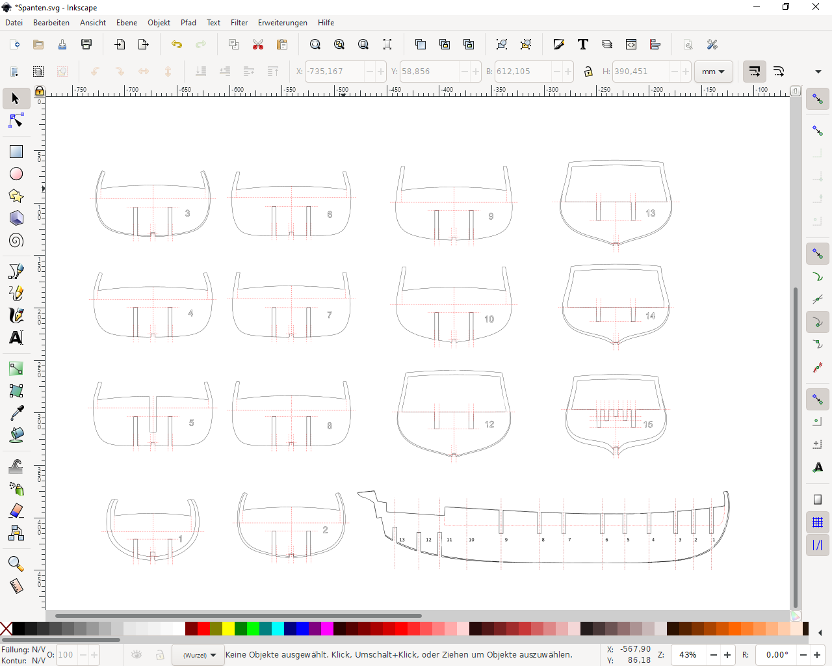Toggle the width/height ratio lock
This screenshot has width=832, height=666.
coord(588,72)
